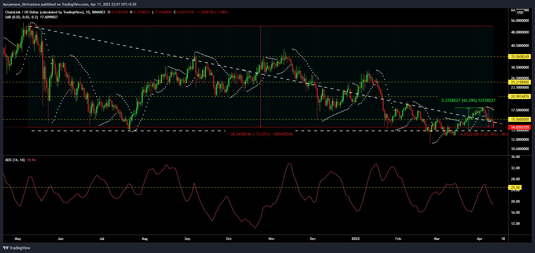Click the Aug label on time axis
This screenshot has width=535, height=253.
coord(144,239)
